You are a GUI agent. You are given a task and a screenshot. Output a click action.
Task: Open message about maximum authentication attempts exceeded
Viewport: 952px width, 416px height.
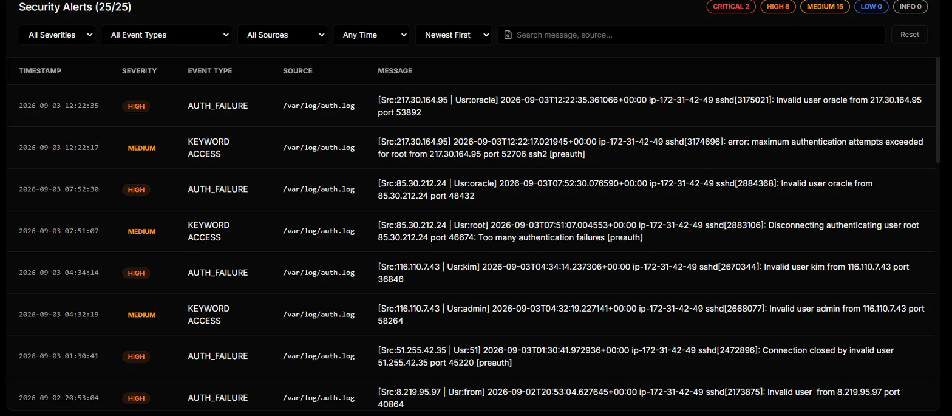(x=650, y=148)
